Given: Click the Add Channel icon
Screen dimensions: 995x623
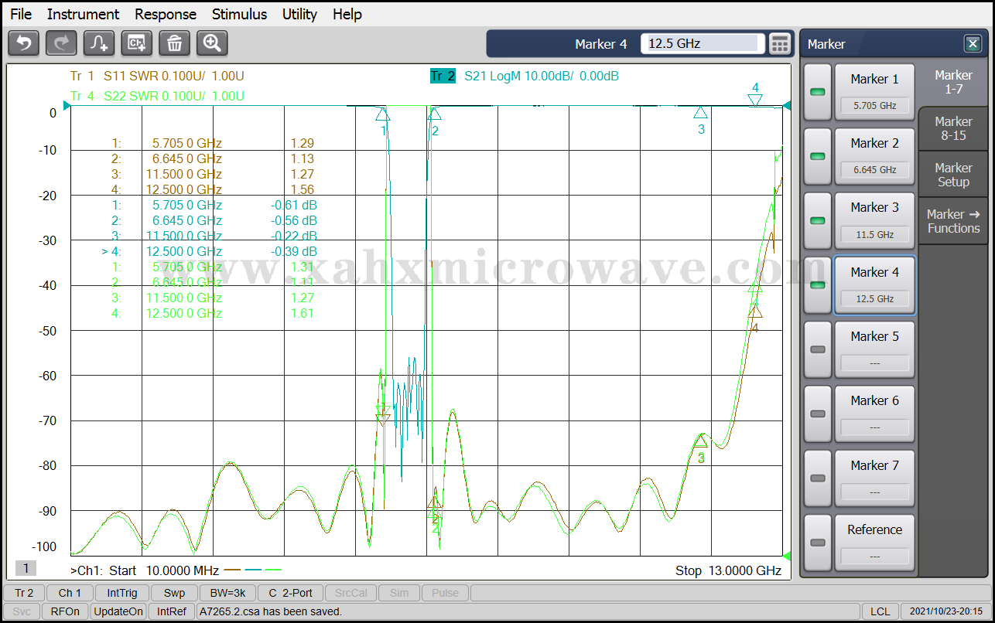Looking at the screenshot, I should click(137, 43).
